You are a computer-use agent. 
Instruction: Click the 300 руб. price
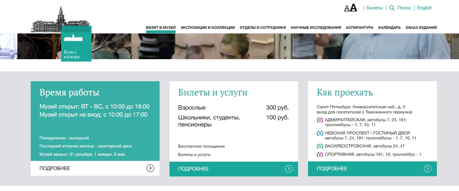click(277, 108)
